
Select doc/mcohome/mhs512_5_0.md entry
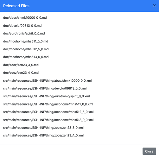pyautogui.click(x=26, y=49)
